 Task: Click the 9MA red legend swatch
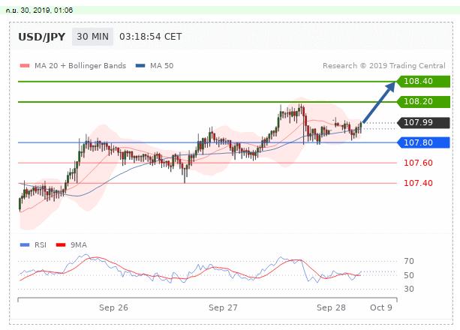click(x=61, y=245)
